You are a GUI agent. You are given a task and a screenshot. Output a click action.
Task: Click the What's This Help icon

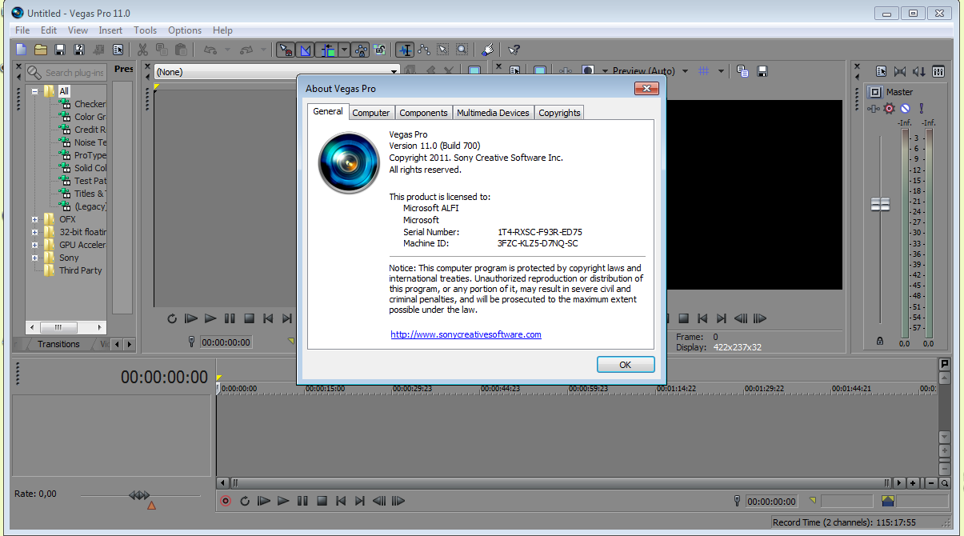point(514,50)
